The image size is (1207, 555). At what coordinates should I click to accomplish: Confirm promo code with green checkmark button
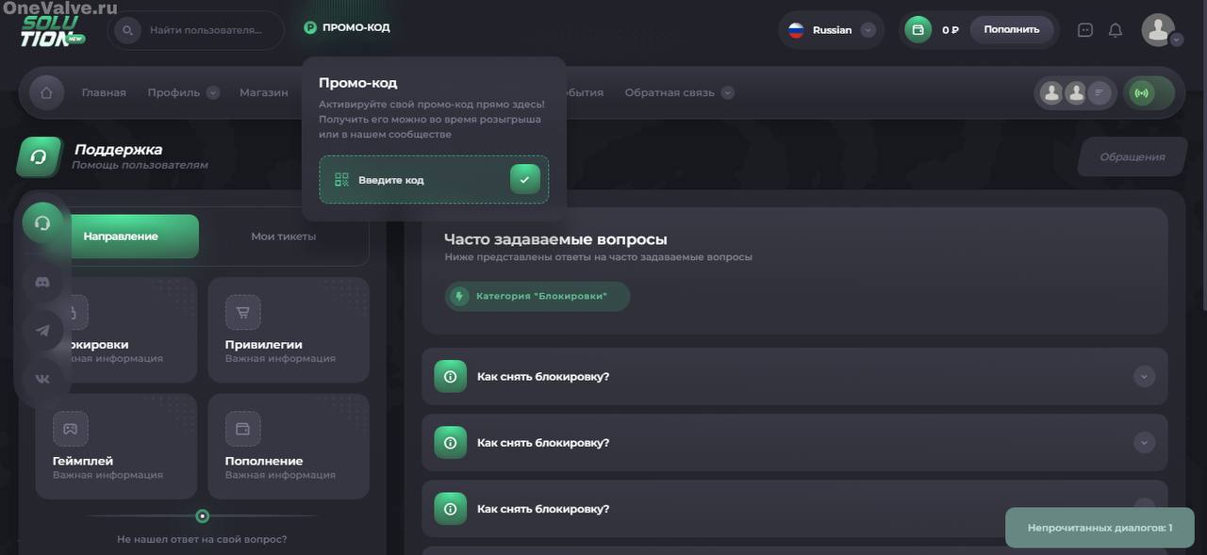(x=524, y=179)
